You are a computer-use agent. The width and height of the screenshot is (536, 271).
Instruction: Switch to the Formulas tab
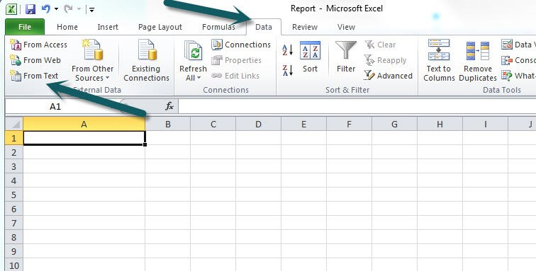click(x=218, y=27)
